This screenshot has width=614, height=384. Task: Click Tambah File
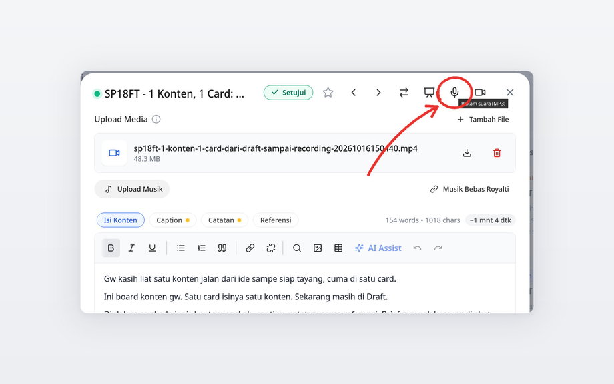483,119
